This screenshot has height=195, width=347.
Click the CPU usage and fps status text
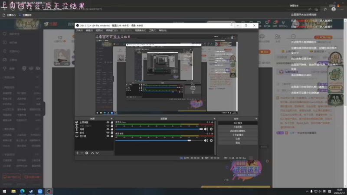pyautogui.click(x=235, y=158)
